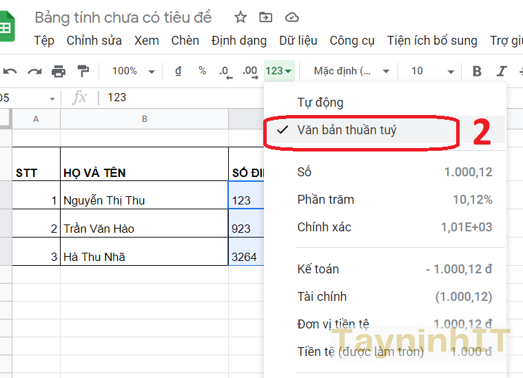Image resolution: width=523 pixels, height=378 pixels.
Task: Format as currency with đ button
Action: [x=178, y=71]
